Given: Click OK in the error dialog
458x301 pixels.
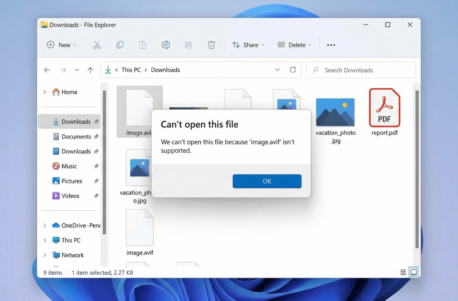Looking at the screenshot, I should (267, 181).
